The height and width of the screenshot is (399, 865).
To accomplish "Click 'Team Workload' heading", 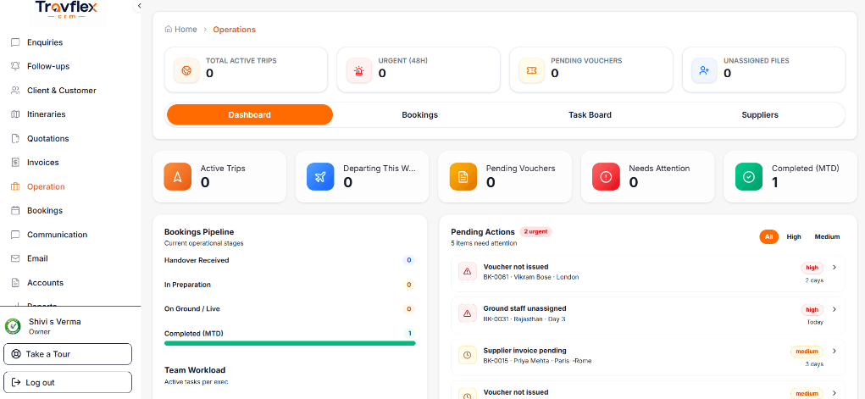I will click(x=195, y=369).
